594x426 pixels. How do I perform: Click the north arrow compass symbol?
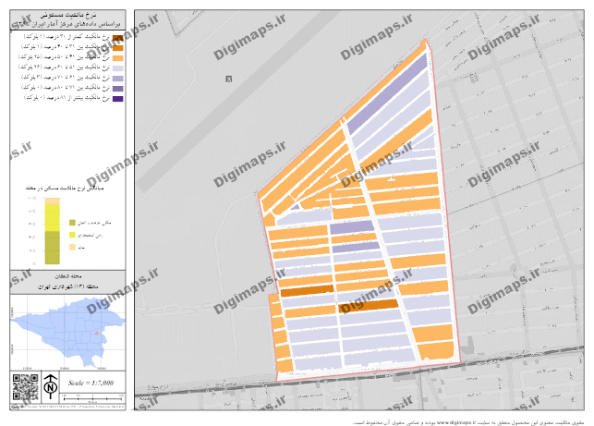[x=51, y=386]
